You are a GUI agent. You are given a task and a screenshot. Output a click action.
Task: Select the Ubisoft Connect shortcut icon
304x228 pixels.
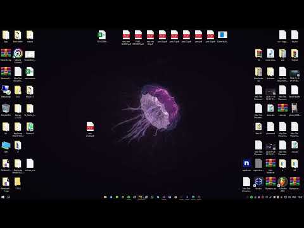tap(18, 54)
